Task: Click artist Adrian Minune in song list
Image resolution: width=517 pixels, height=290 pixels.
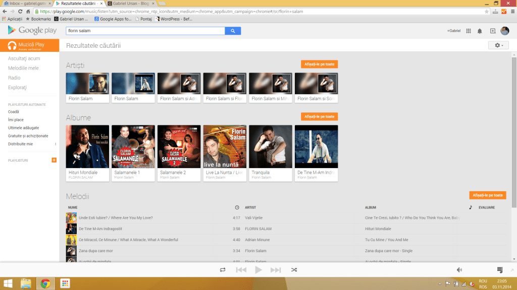Action: [257, 240]
